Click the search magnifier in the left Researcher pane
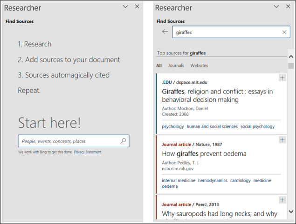This screenshot has height=224, width=296. tap(123, 141)
